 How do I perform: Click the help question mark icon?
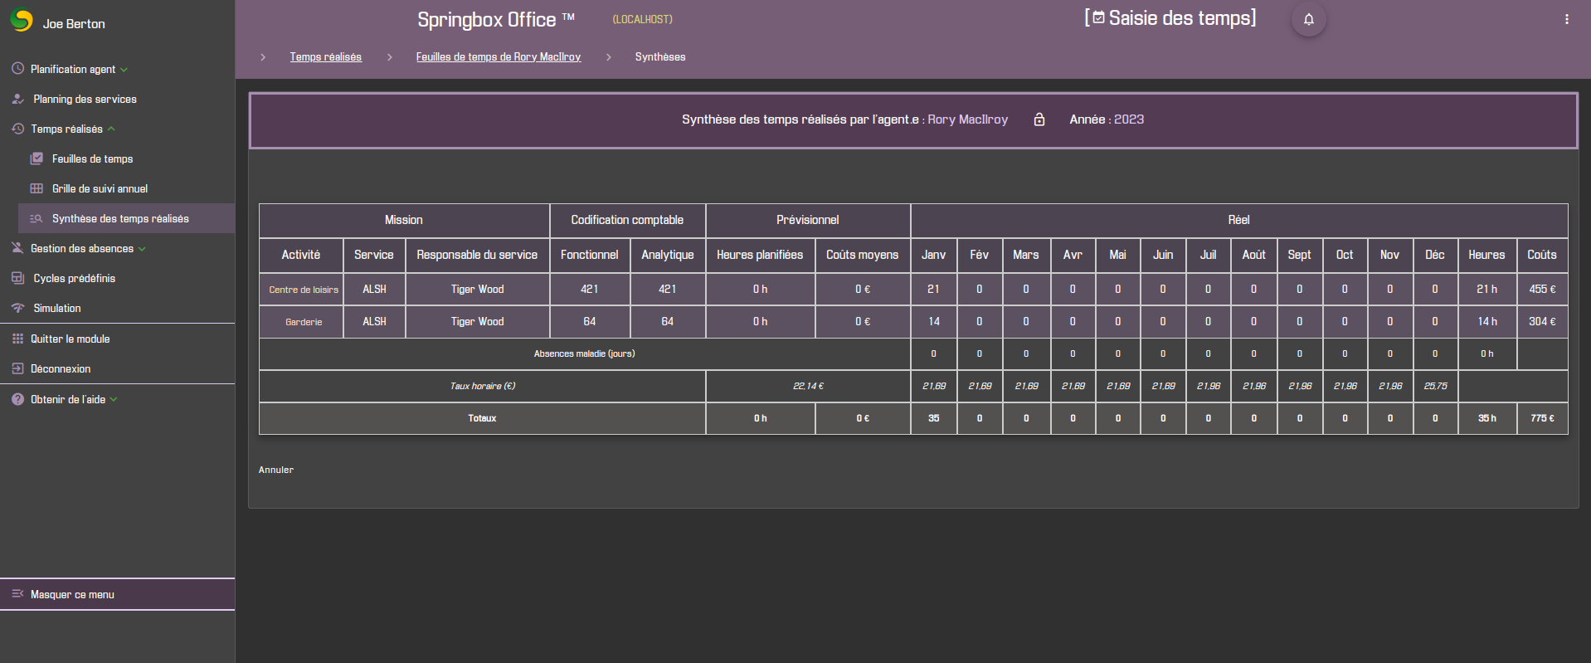coord(17,399)
